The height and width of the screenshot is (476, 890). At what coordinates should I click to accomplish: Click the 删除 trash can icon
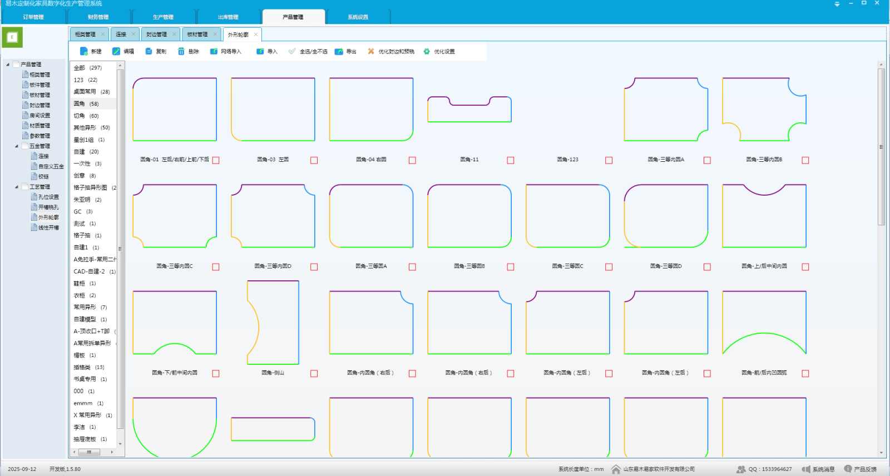(x=181, y=51)
